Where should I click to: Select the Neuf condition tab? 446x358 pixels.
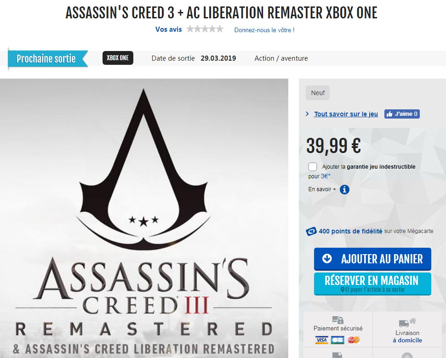coord(318,93)
